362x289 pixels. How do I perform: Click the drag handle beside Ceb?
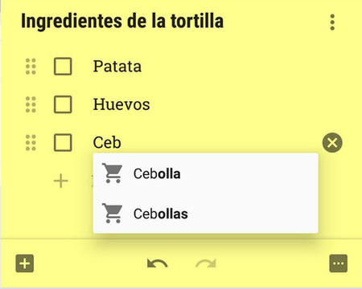point(31,143)
